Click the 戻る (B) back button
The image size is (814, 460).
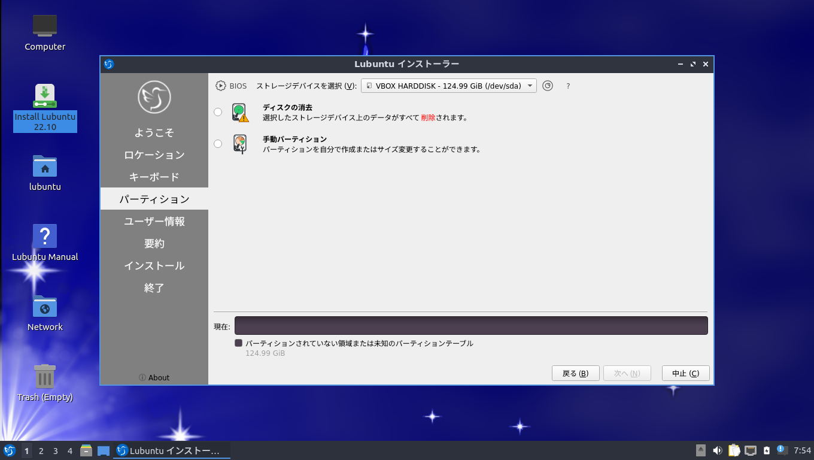click(576, 373)
